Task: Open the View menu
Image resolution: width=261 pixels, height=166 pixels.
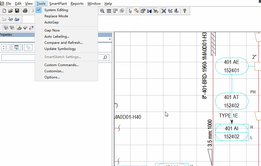Action: pos(29,4)
